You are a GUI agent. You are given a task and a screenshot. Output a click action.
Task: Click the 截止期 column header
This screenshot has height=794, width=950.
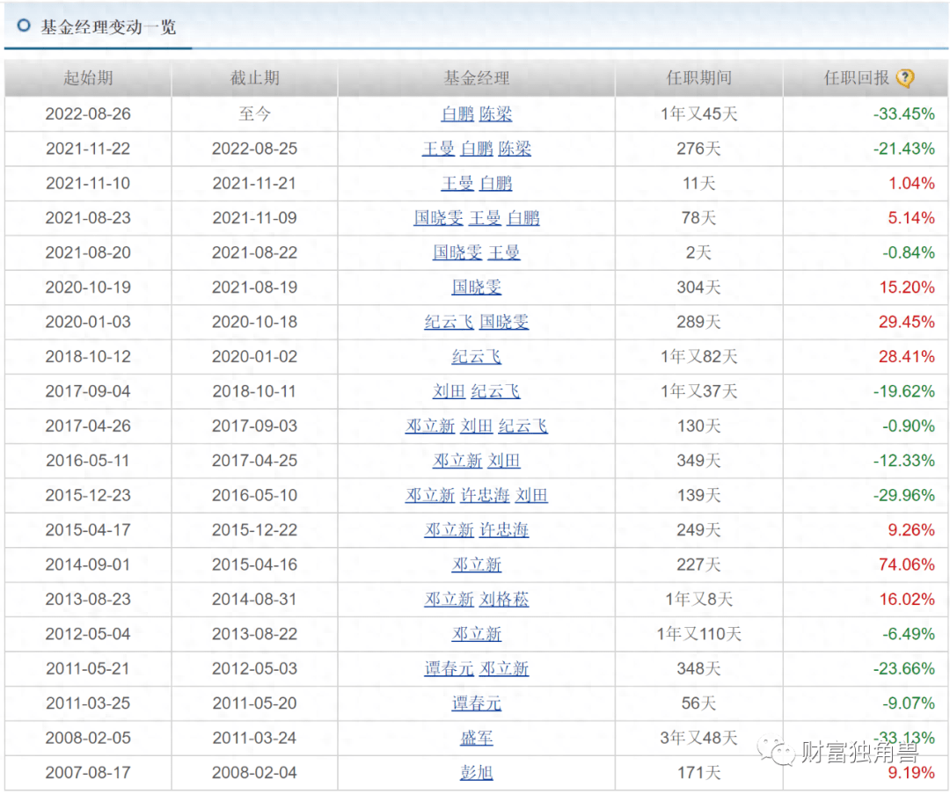click(255, 78)
